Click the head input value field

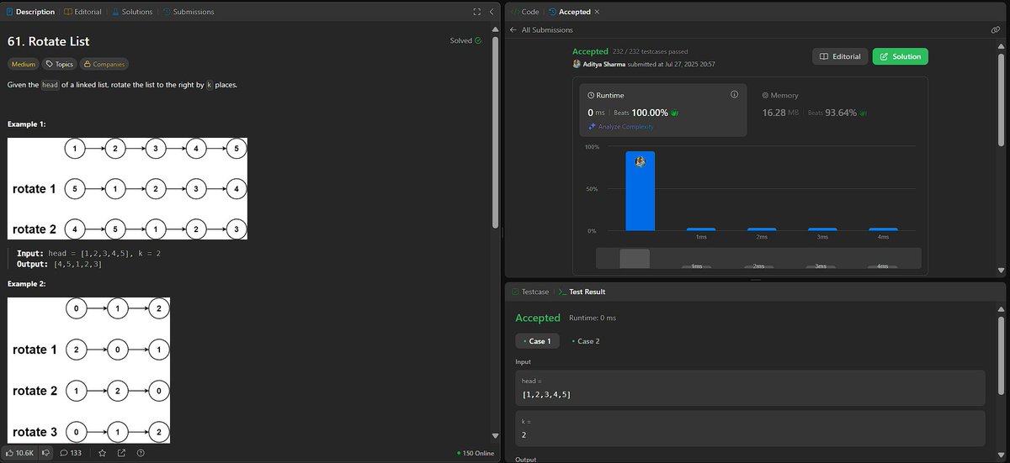[x=750, y=388]
